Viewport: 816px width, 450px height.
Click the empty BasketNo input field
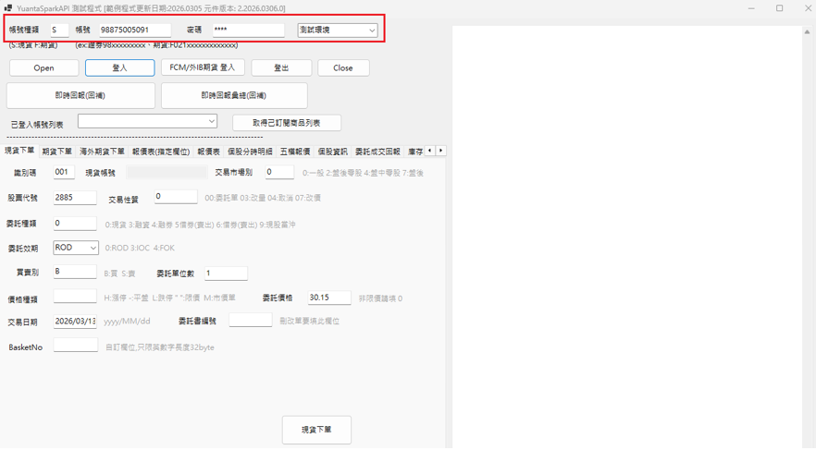76,345
